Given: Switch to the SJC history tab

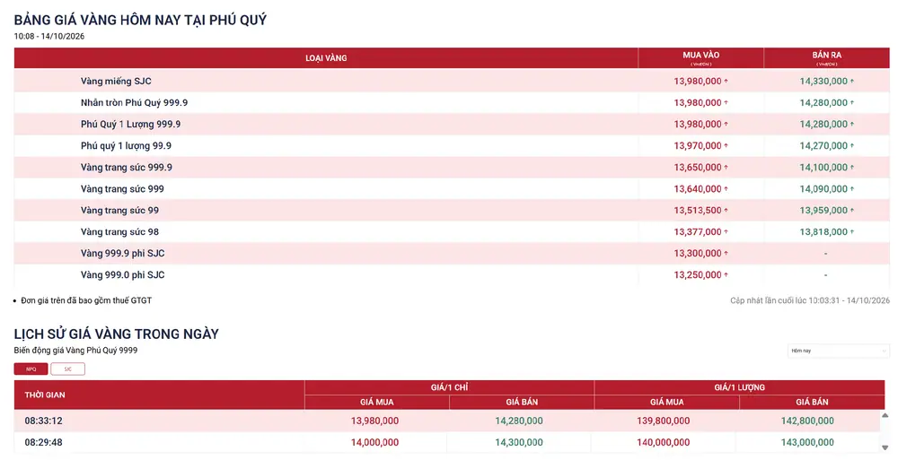Looking at the screenshot, I should coord(67,369).
